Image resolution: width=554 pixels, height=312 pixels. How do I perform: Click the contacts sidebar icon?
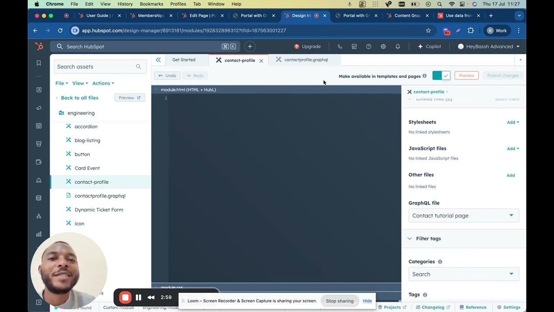39,90
